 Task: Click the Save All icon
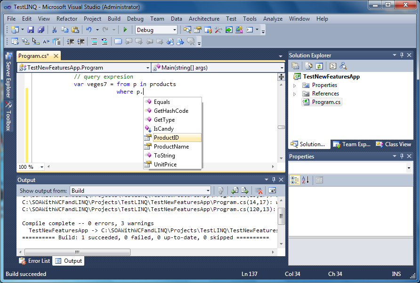pos(40,30)
